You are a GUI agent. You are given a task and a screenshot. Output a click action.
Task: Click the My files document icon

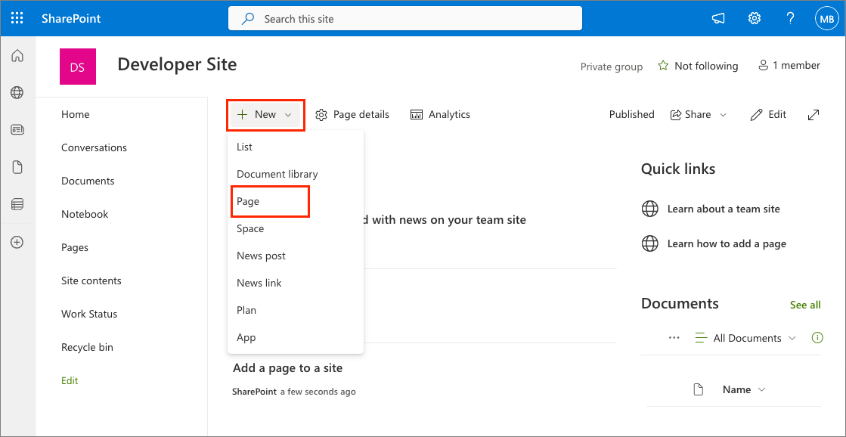click(x=17, y=167)
